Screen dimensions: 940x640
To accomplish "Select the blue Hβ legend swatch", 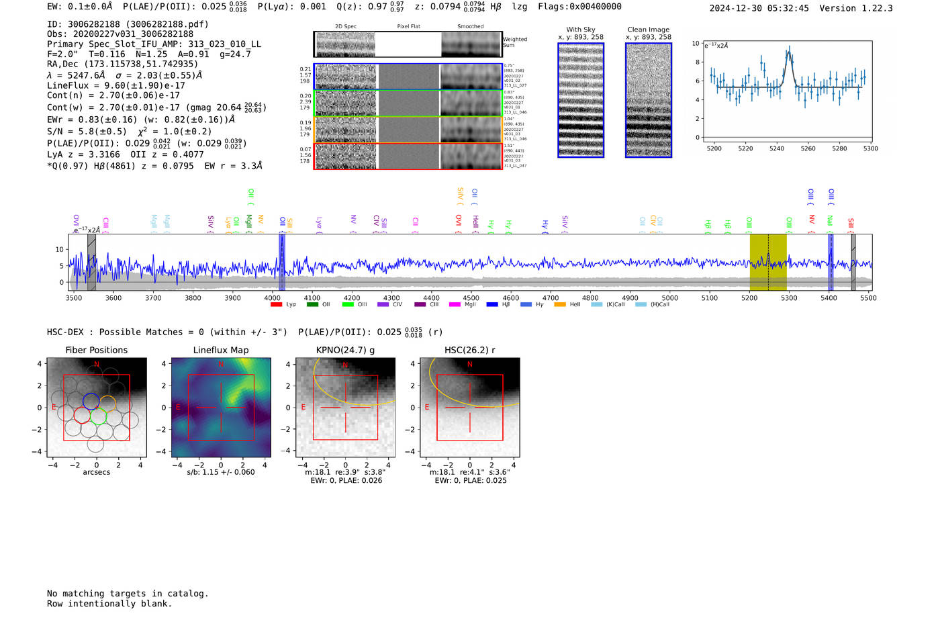I will pyautogui.click(x=492, y=304).
